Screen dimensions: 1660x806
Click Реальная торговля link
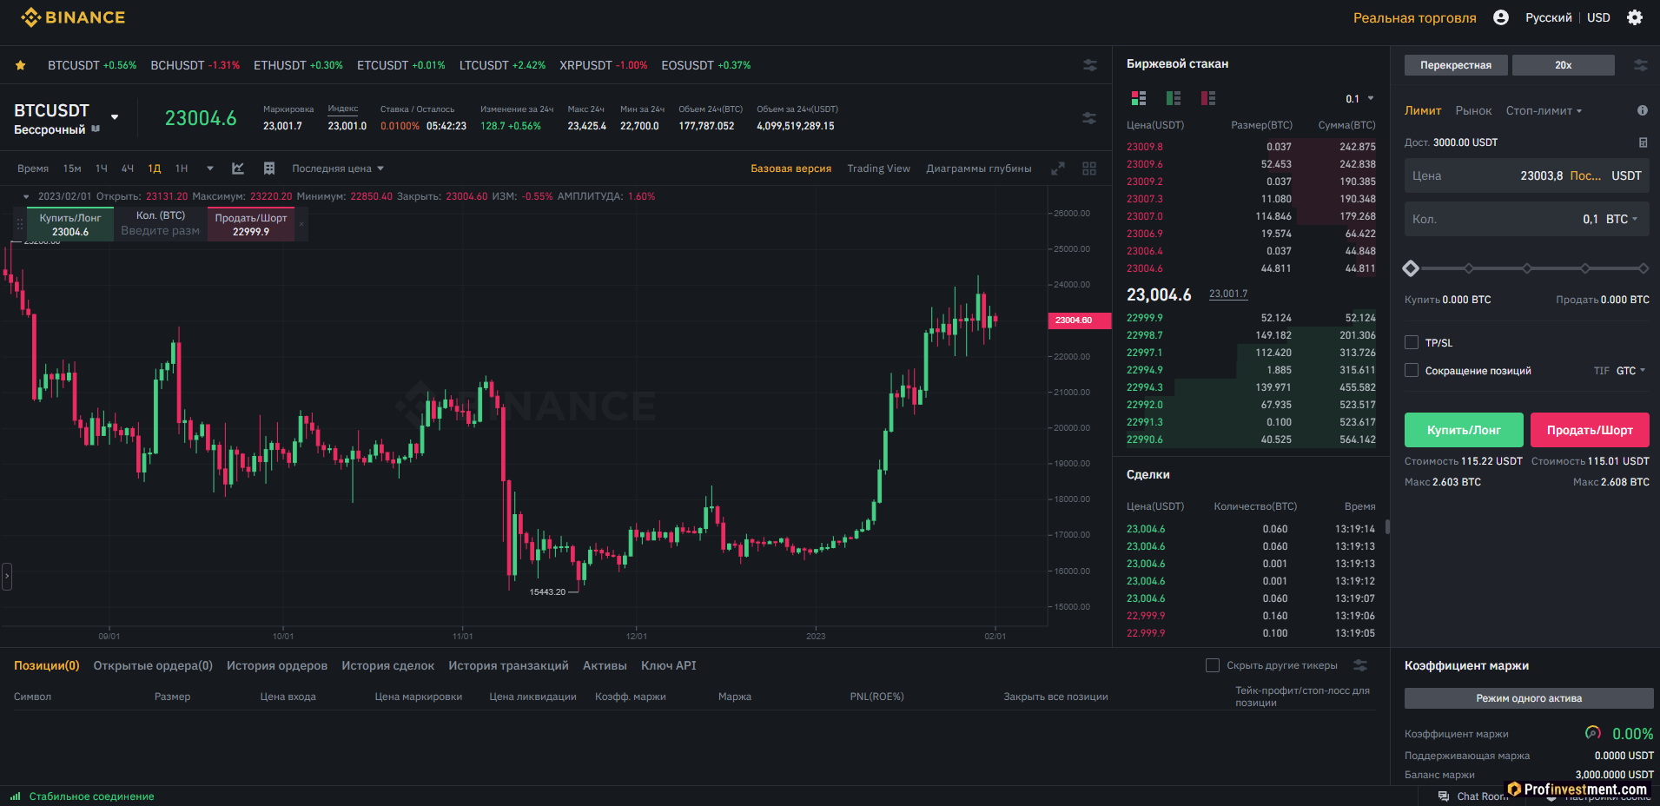(x=1414, y=17)
